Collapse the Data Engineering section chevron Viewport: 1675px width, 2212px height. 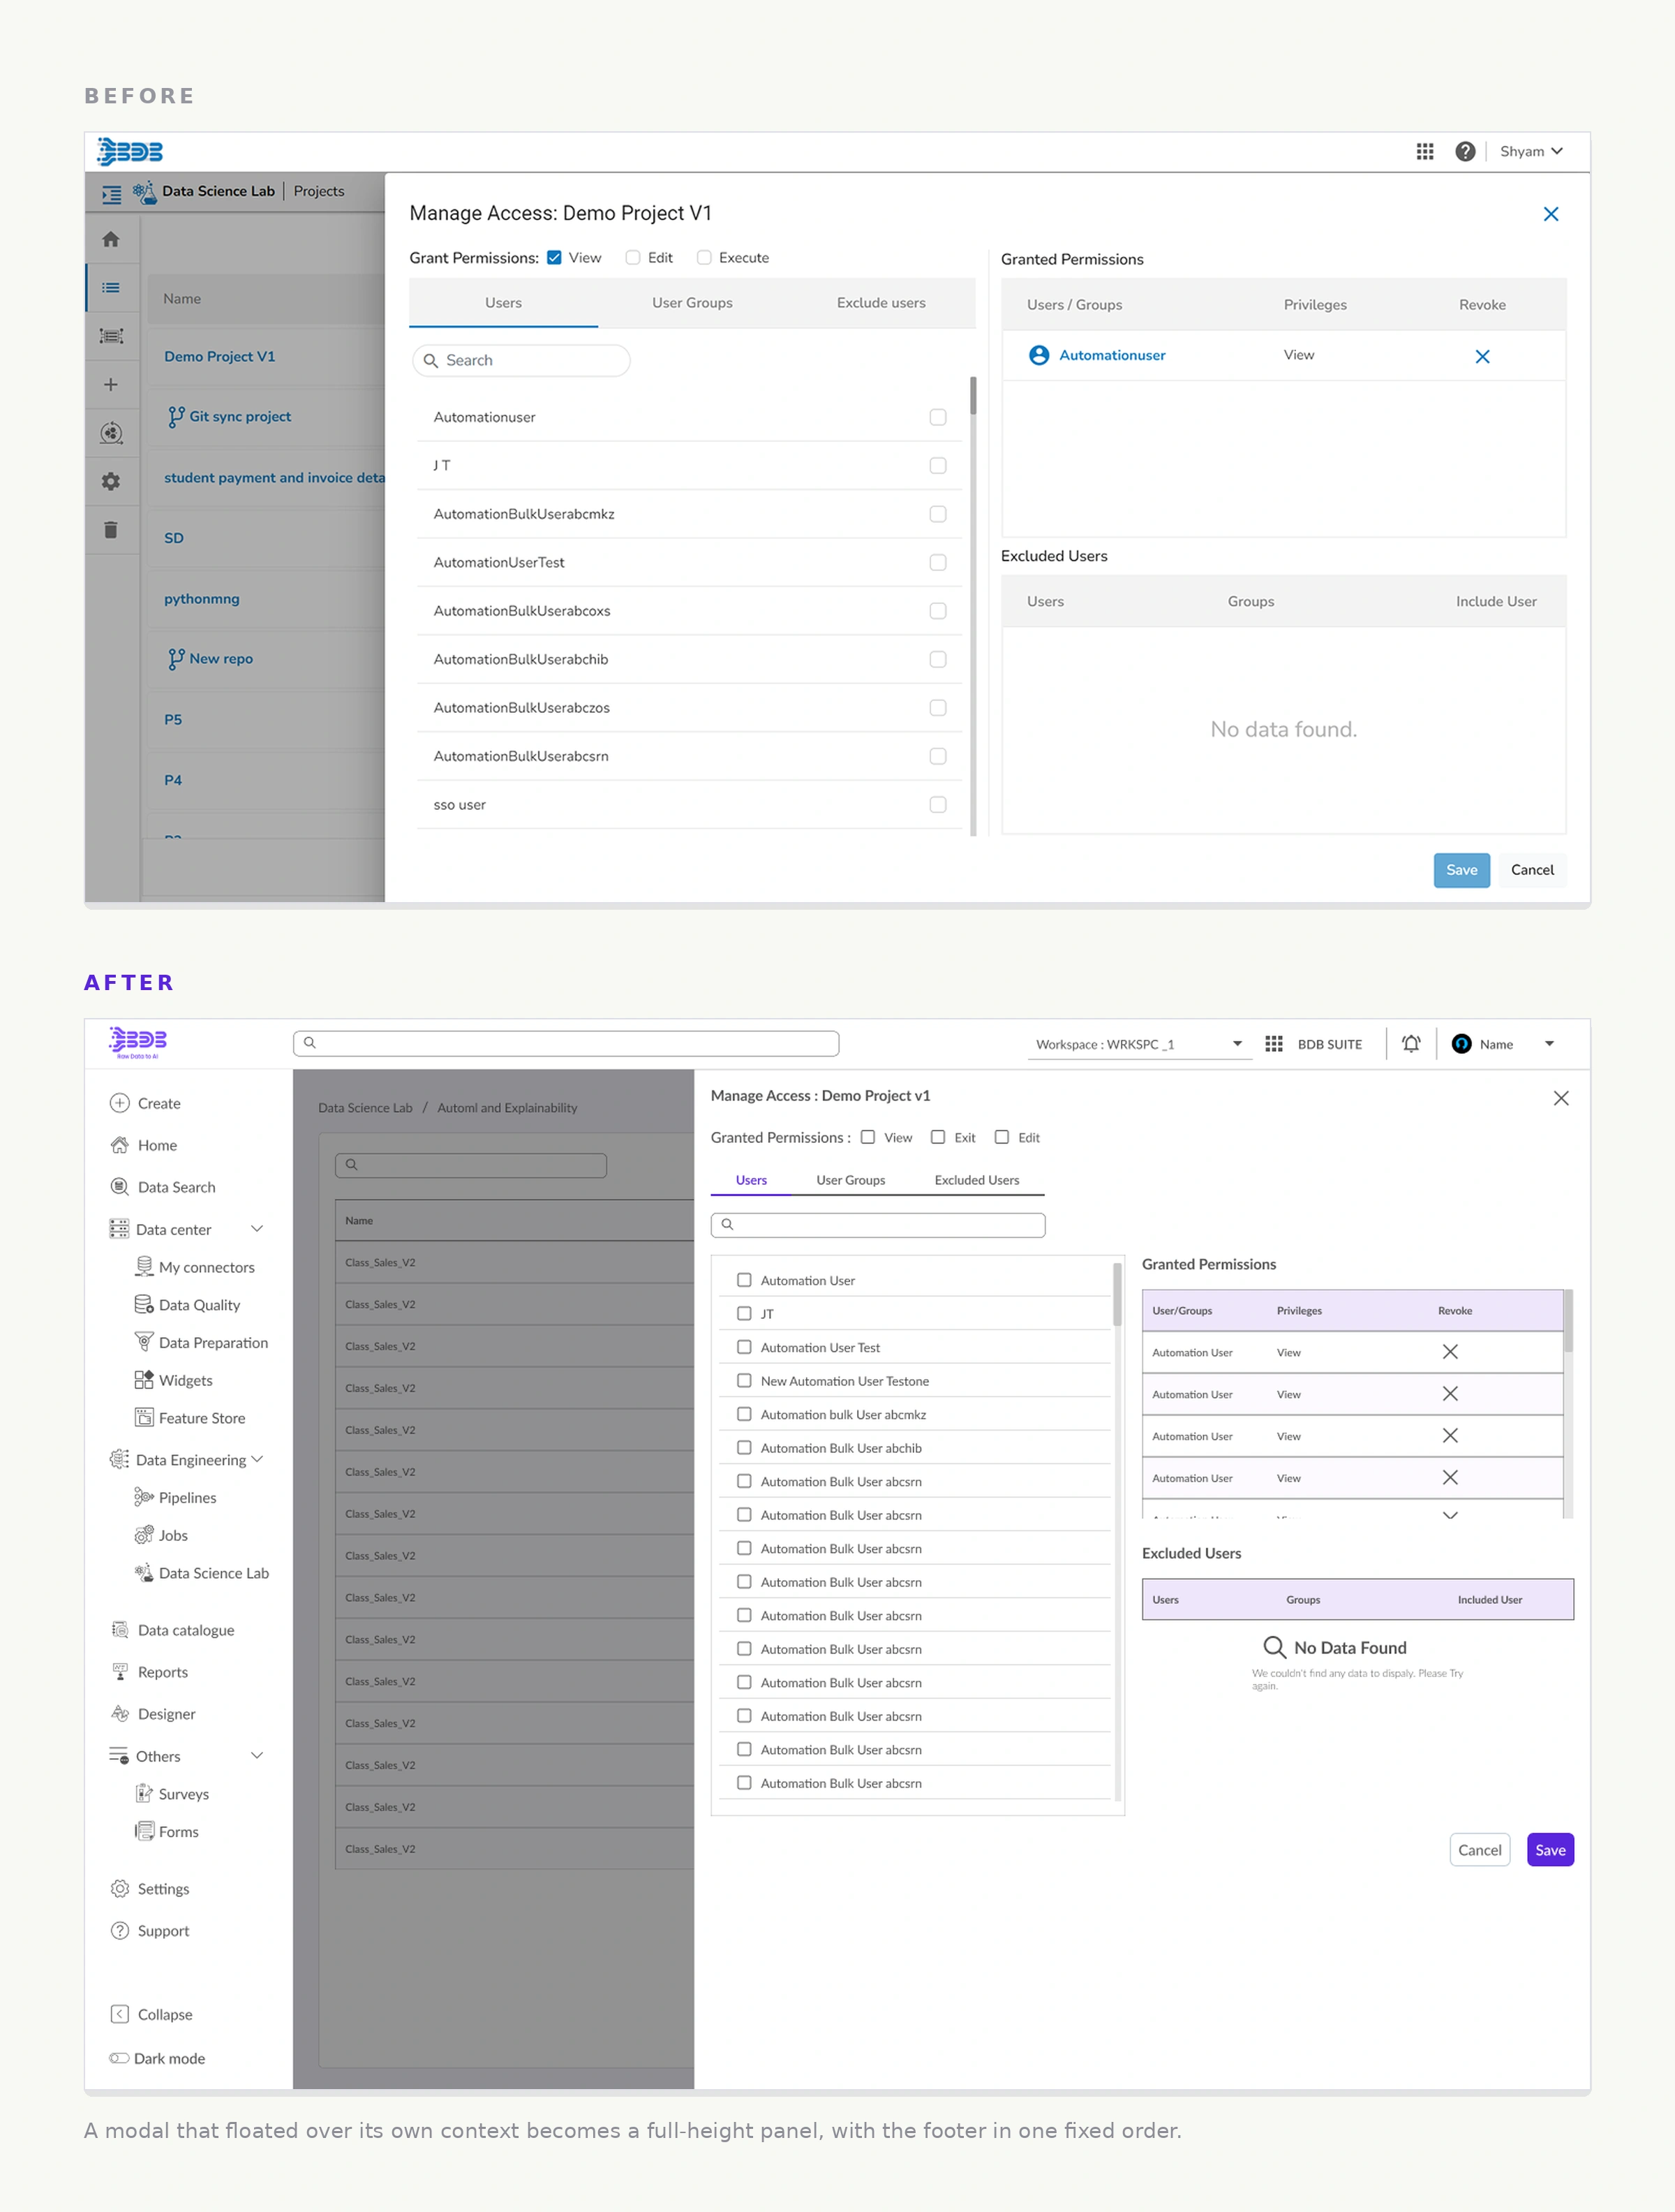257,1460
